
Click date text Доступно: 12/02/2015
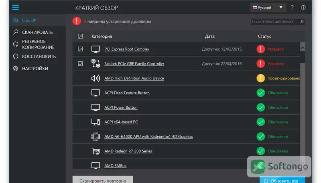click(222, 49)
